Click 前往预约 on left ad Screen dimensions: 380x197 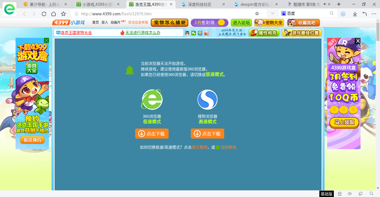(x=33, y=140)
